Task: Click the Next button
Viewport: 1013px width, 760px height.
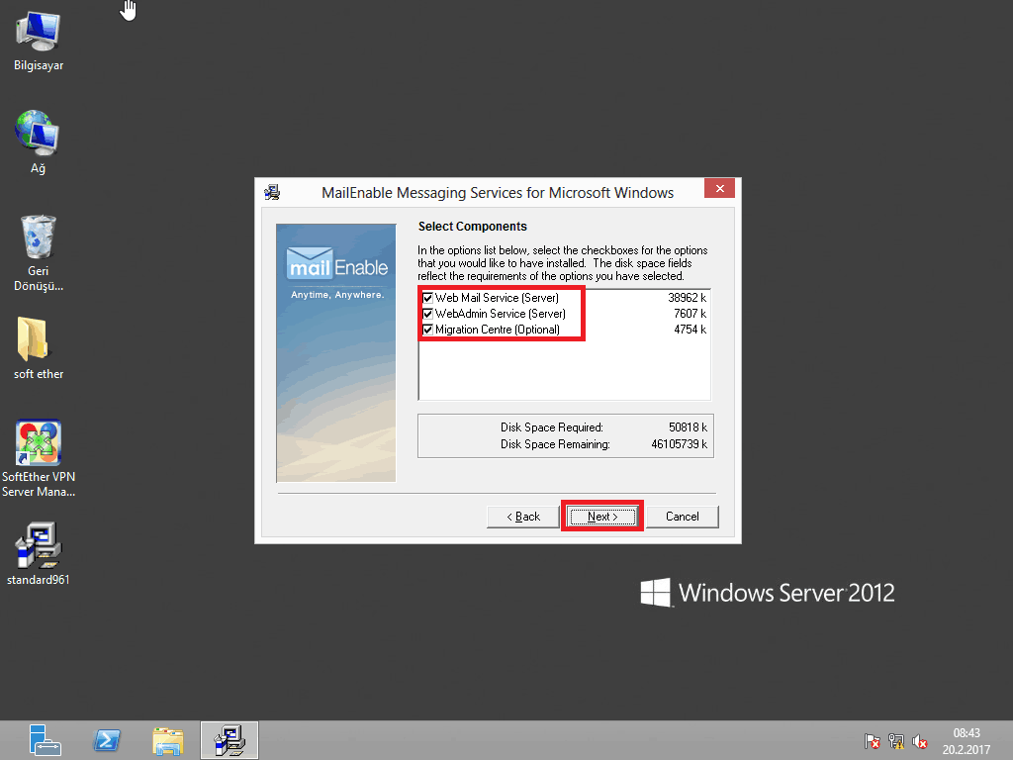Action: click(x=602, y=517)
